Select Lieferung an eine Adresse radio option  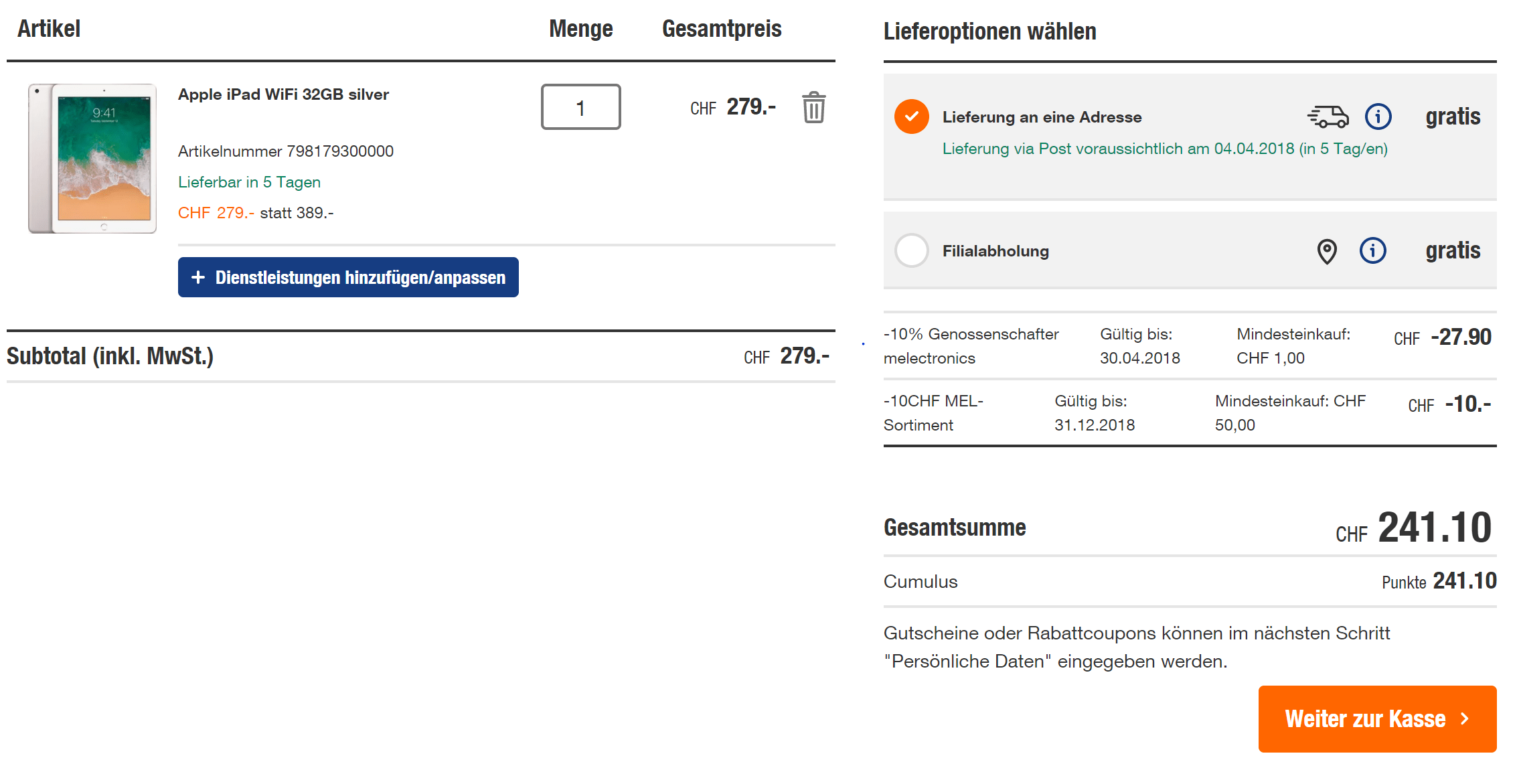(911, 117)
